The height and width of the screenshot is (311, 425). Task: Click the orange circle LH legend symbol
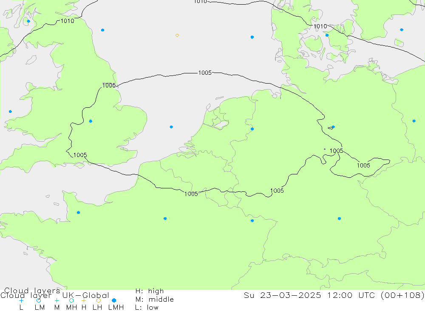coord(99,300)
